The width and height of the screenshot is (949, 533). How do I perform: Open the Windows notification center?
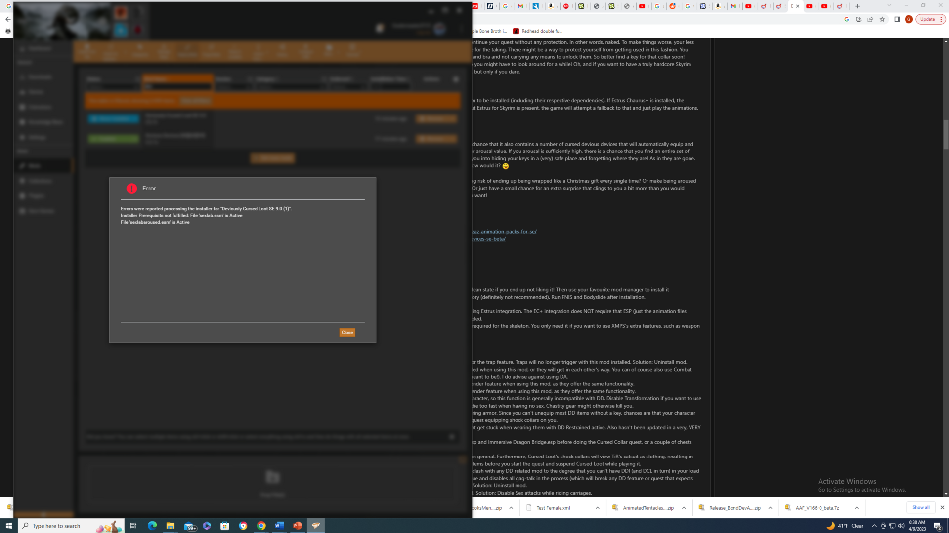(938, 526)
